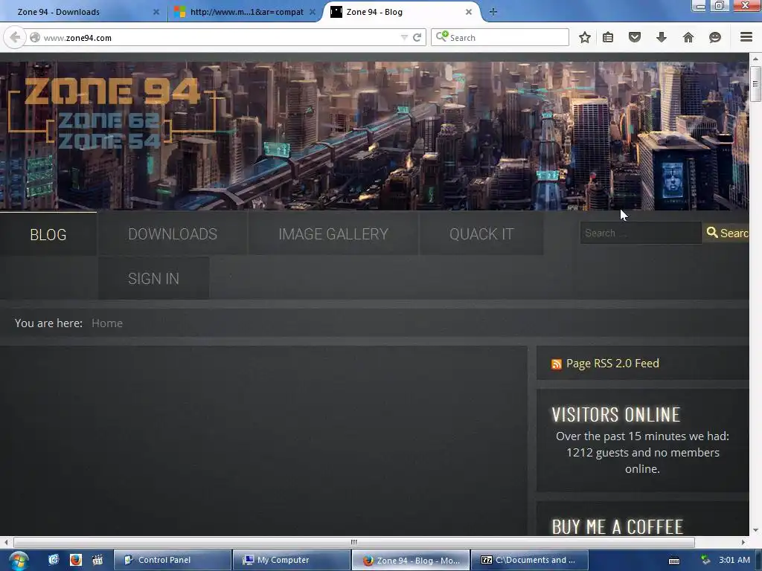This screenshot has width=762, height=571.
Task: Open the BLOG menu item
Action: point(48,234)
